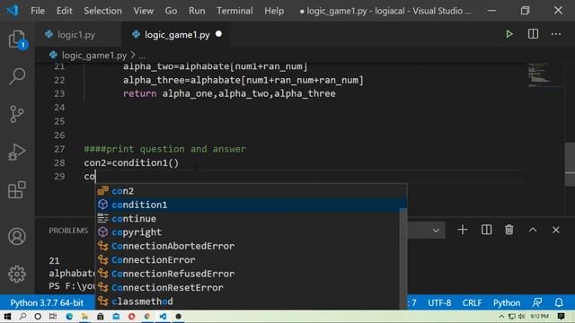This screenshot has height=323, width=575.
Task: Kill terminal using the trash icon
Action: click(509, 230)
